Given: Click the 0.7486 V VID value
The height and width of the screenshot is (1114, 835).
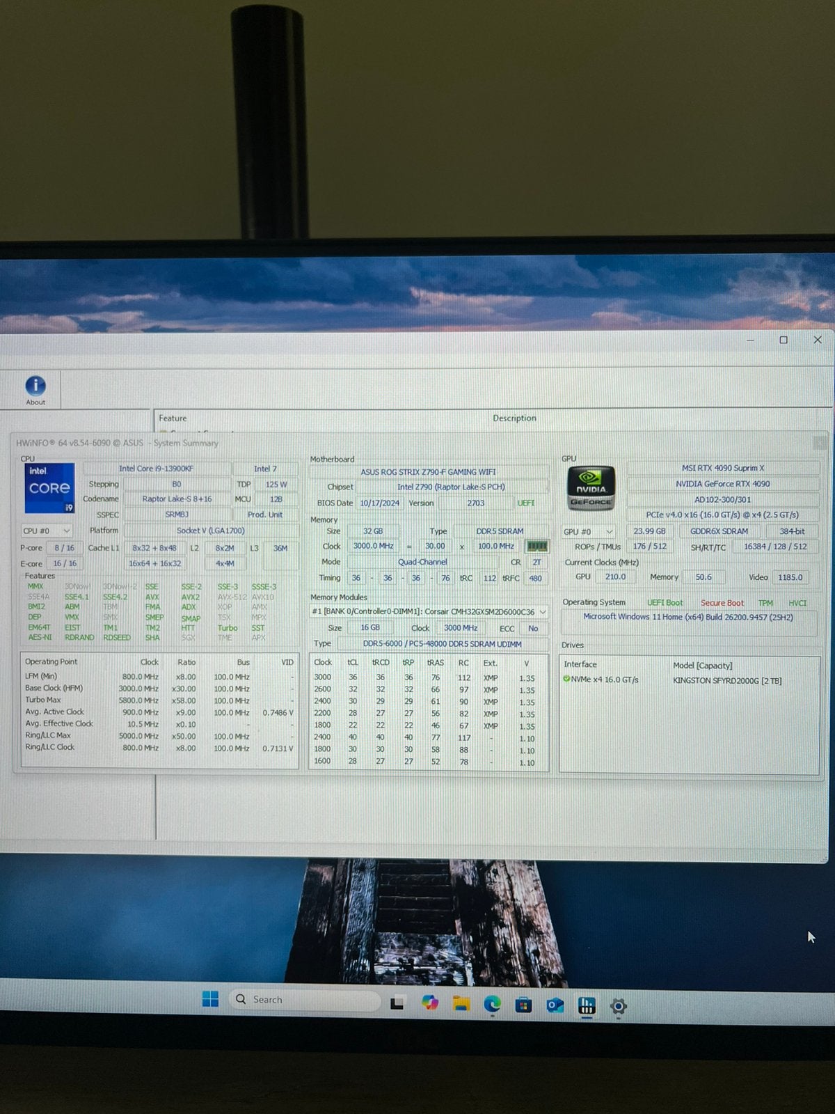Looking at the screenshot, I should click(x=278, y=713).
